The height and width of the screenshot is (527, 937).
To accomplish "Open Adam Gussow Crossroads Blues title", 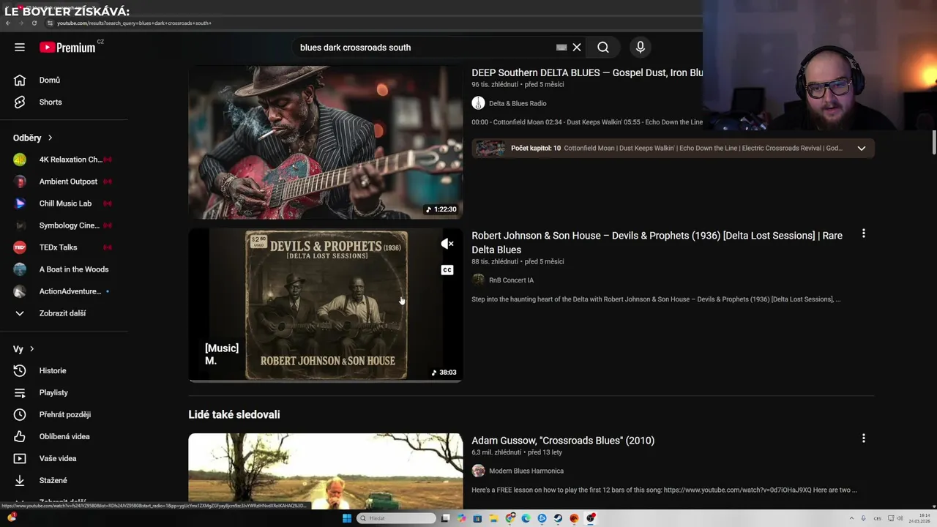I will click(x=563, y=441).
